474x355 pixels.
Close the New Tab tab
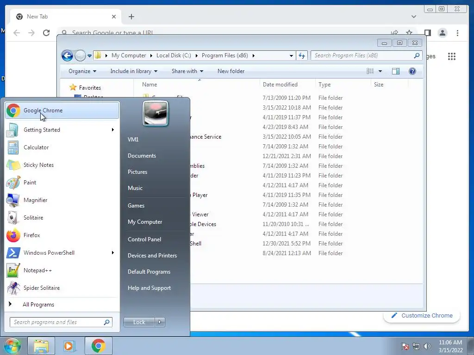click(114, 17)
